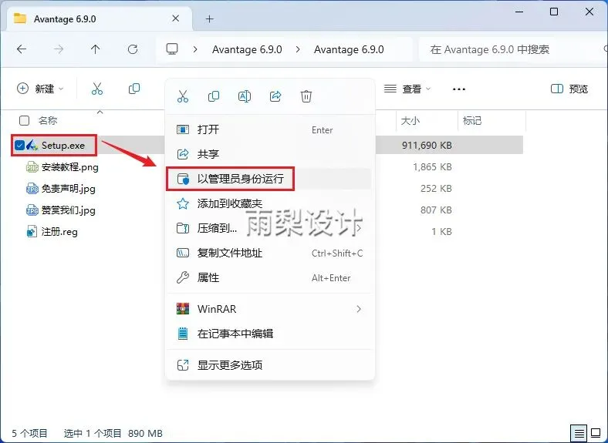This screenshot has width=608, height=443.
Task: Select file name 赞赏我们.jpg
Action: click(69, 210)
